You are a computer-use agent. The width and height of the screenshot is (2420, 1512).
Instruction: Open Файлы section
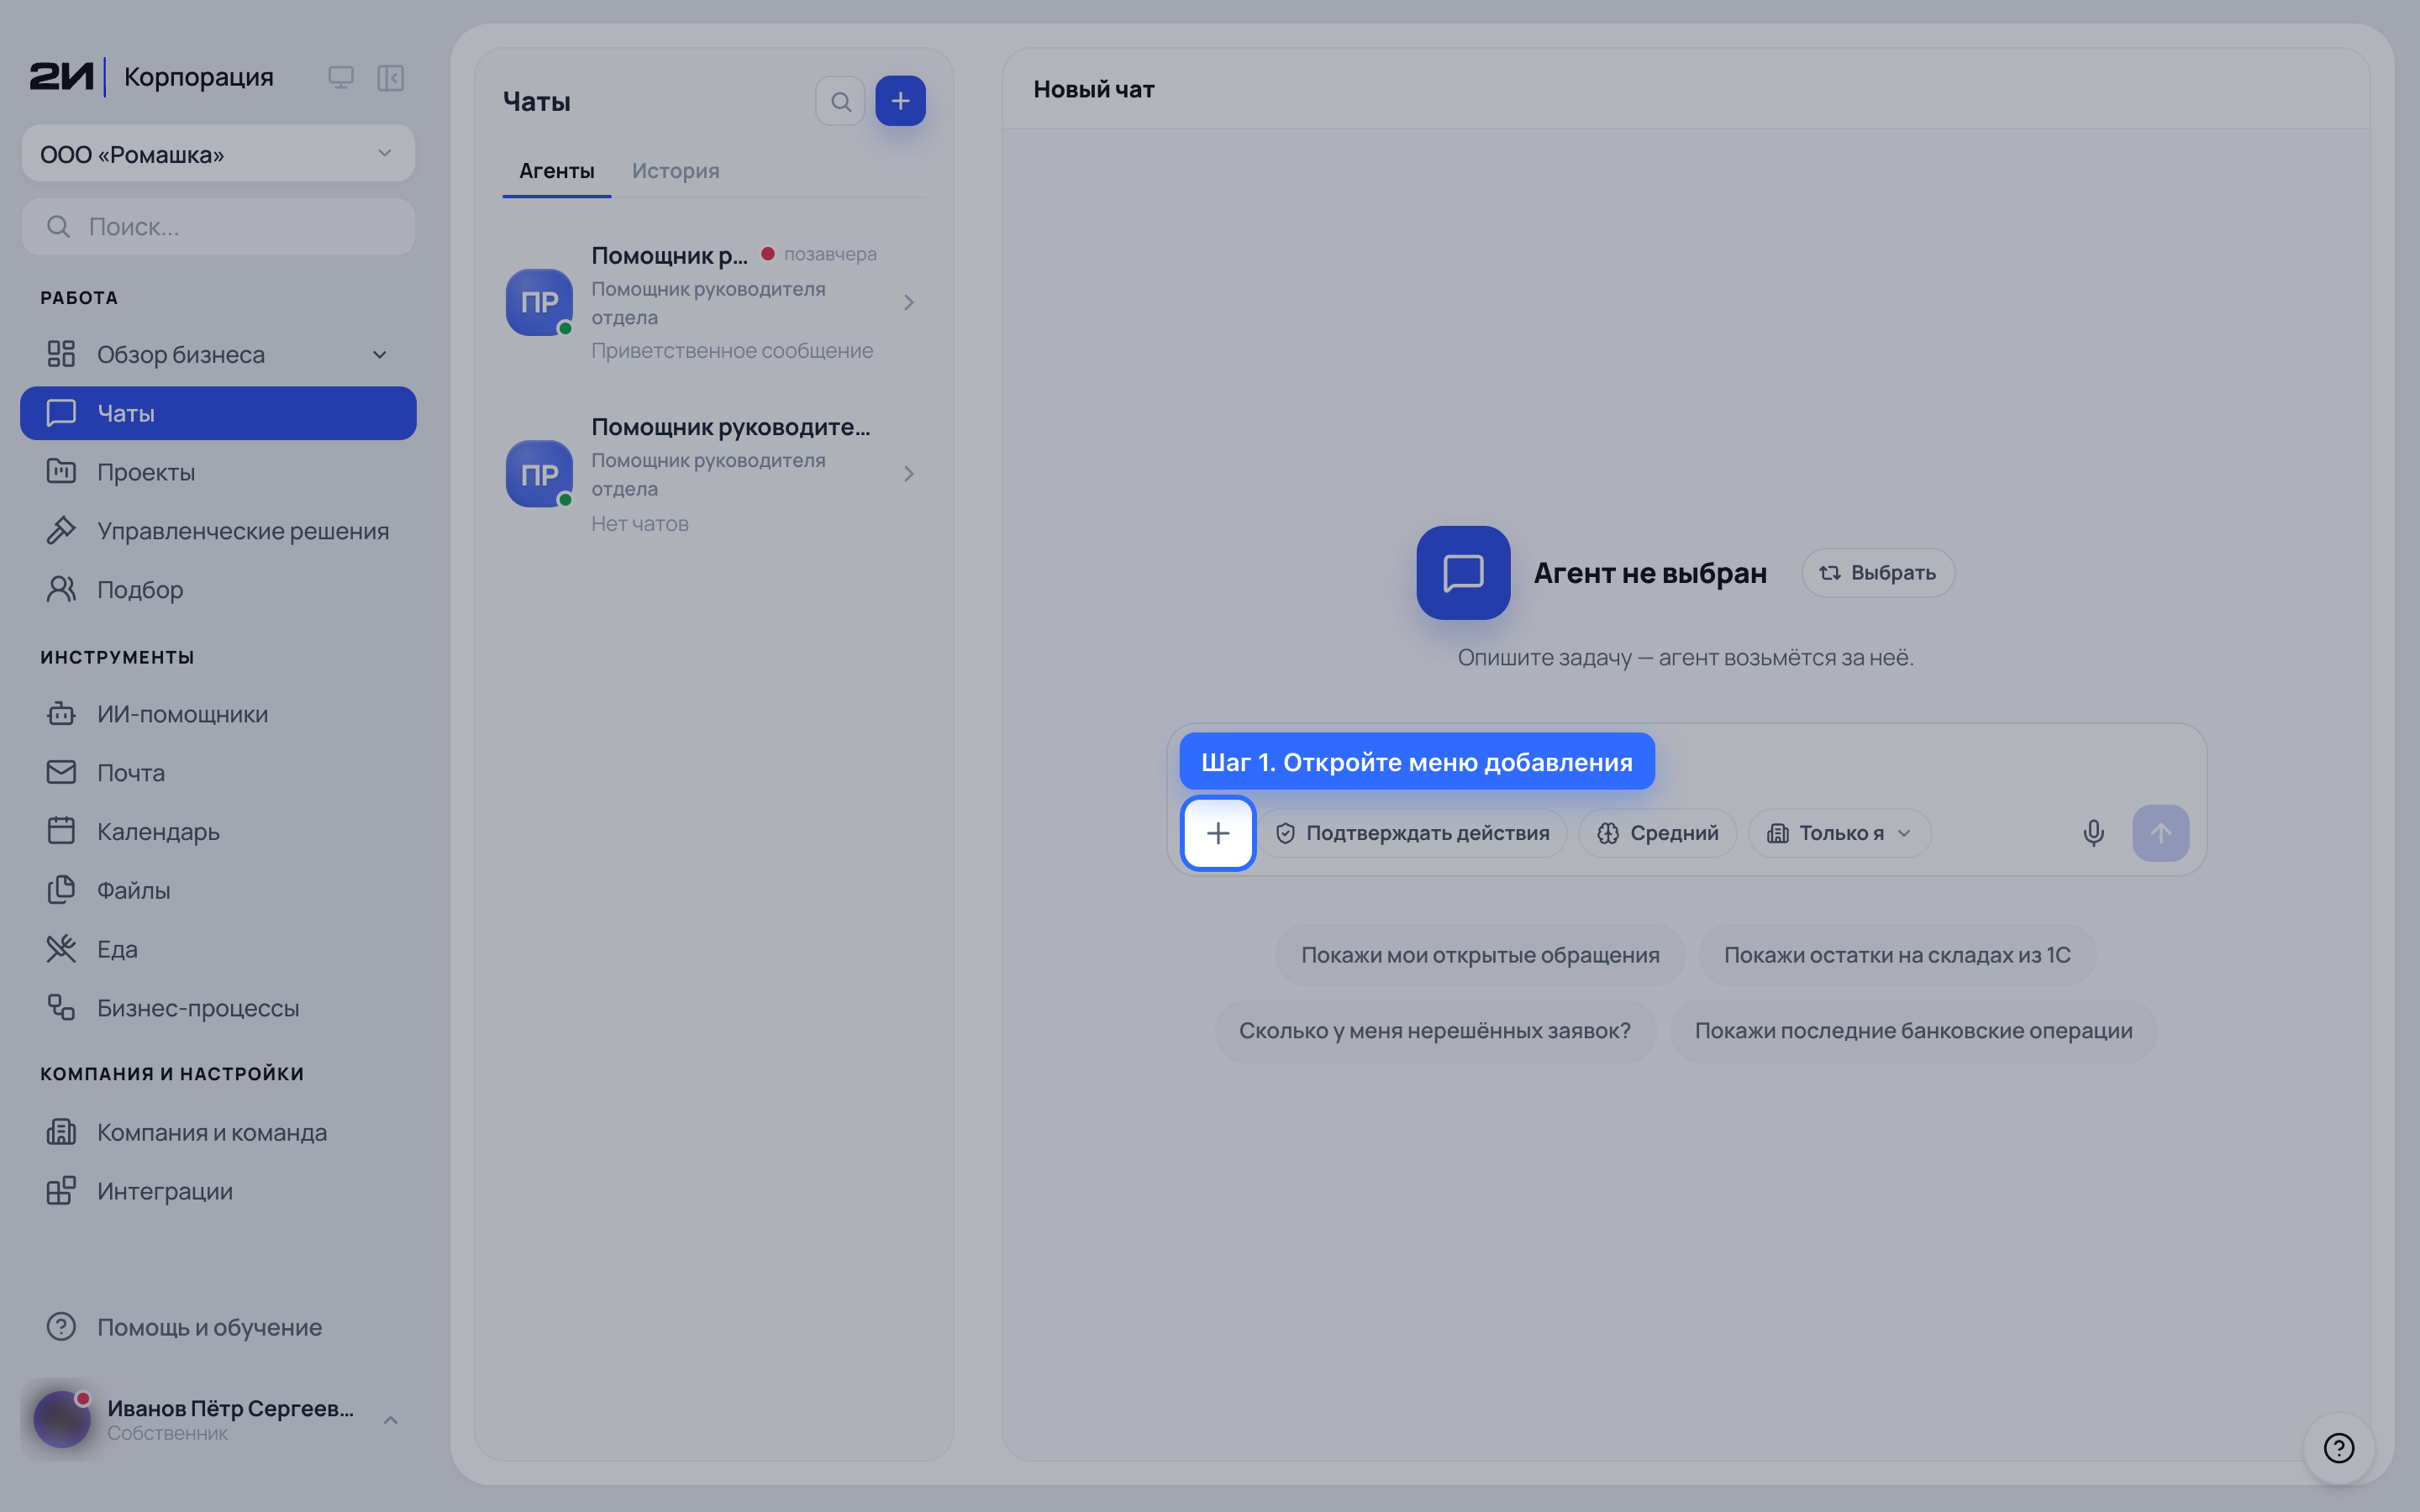(x=218, y=890)
